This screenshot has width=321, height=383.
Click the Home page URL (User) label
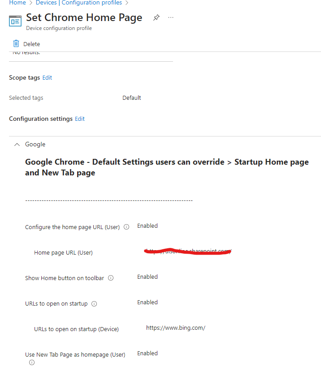pos(63,252)
